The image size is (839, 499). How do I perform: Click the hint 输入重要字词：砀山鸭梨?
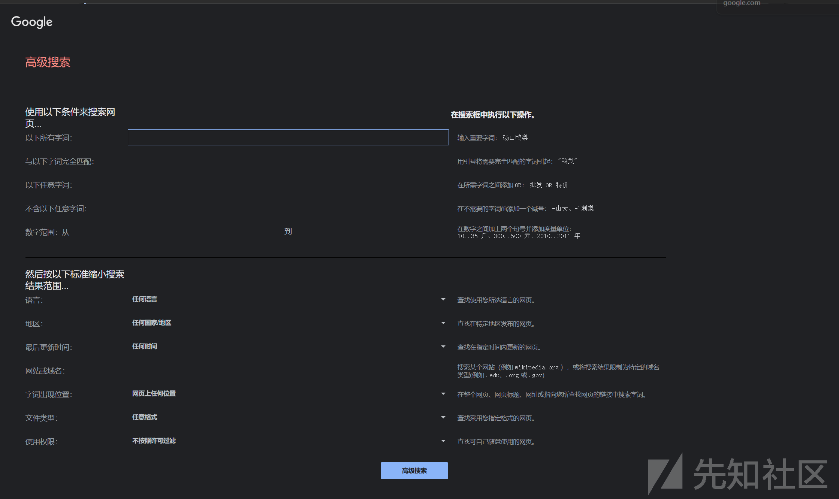(492, 138)
